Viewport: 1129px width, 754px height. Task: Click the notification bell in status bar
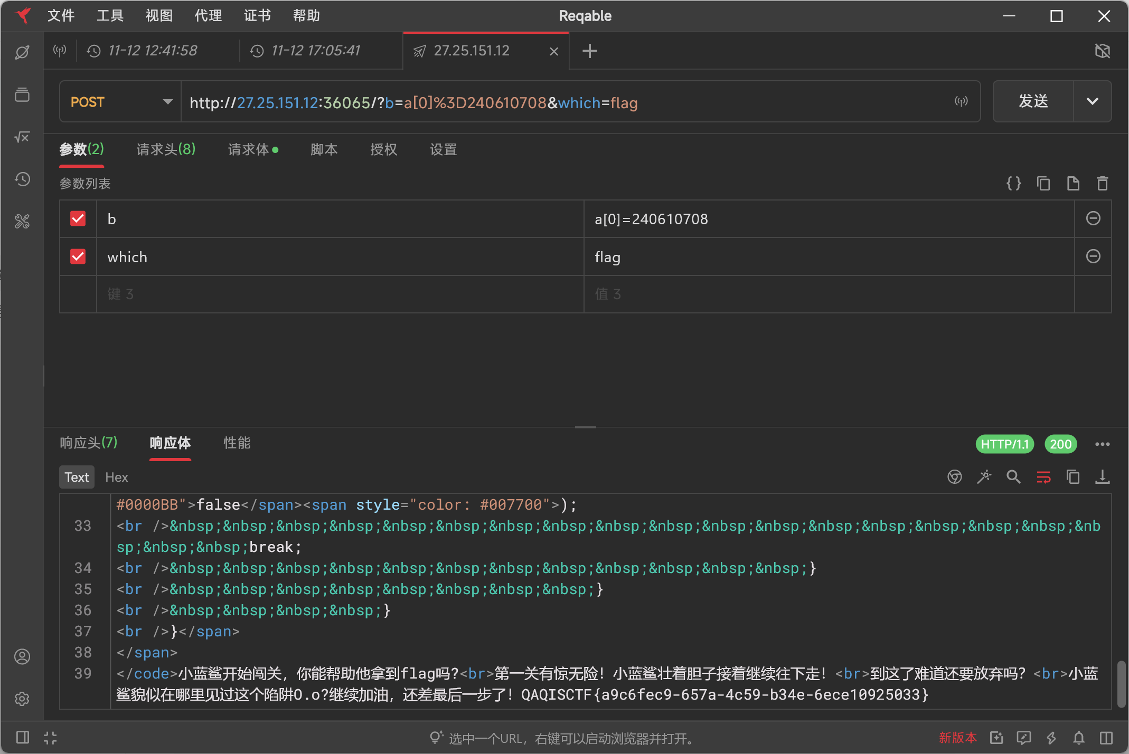pos(1079,738)
